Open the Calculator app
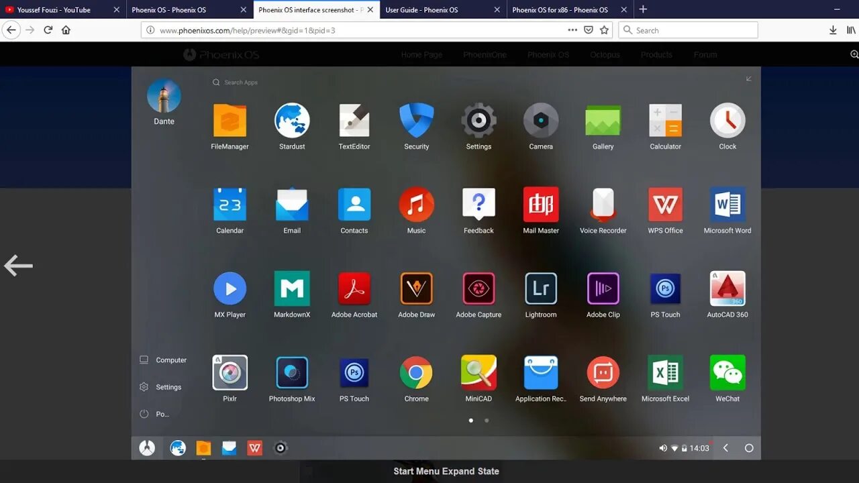Screen dimensions: 859x483 pyautogui.click(x=665, y=121)
